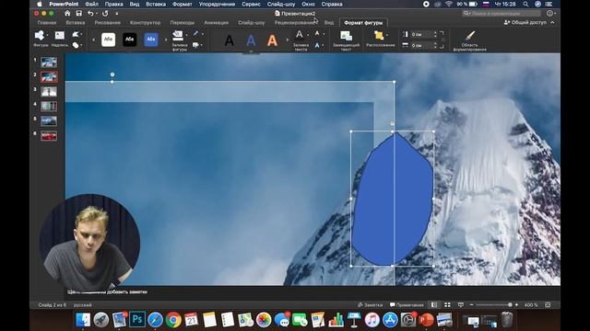The width and height of the screenshot is (590, 331).
Task: Open Finder from the Dock
Action: 82,320
